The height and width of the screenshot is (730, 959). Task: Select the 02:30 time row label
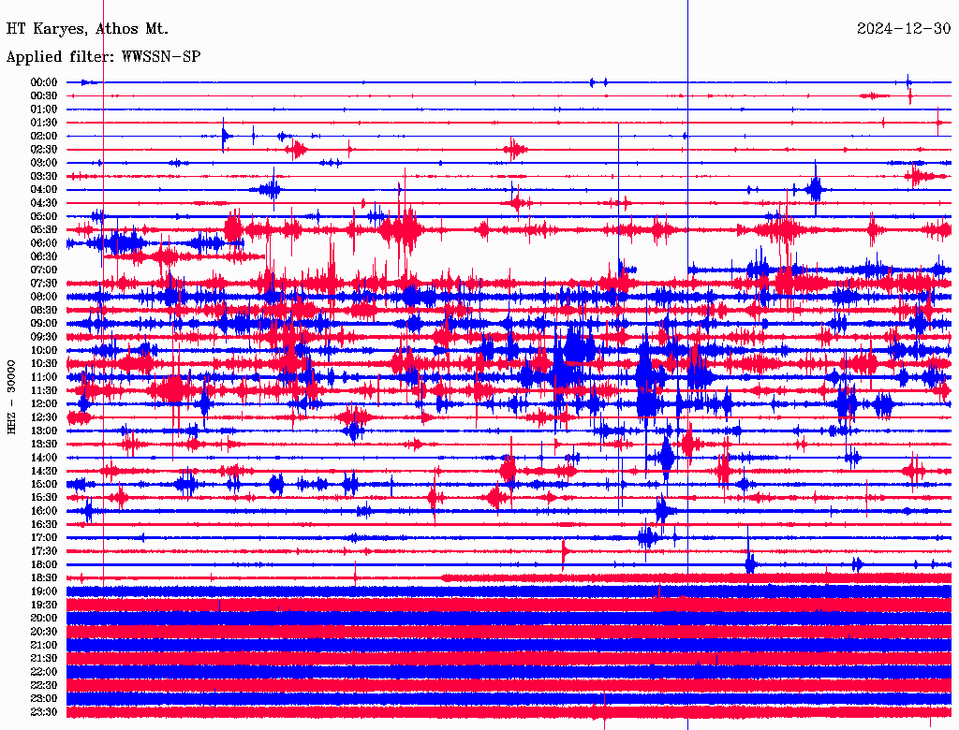point(44,150)
